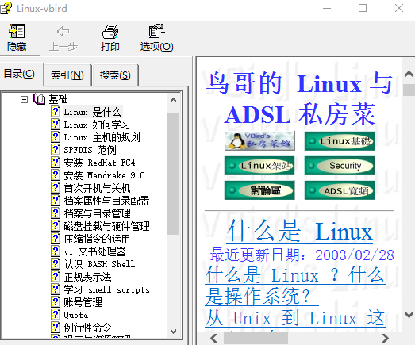Open the 正规表示法 topic

[x=87, y=277]
